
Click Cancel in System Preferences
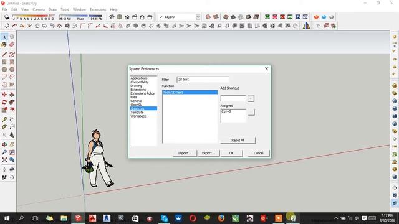point(259,153)
